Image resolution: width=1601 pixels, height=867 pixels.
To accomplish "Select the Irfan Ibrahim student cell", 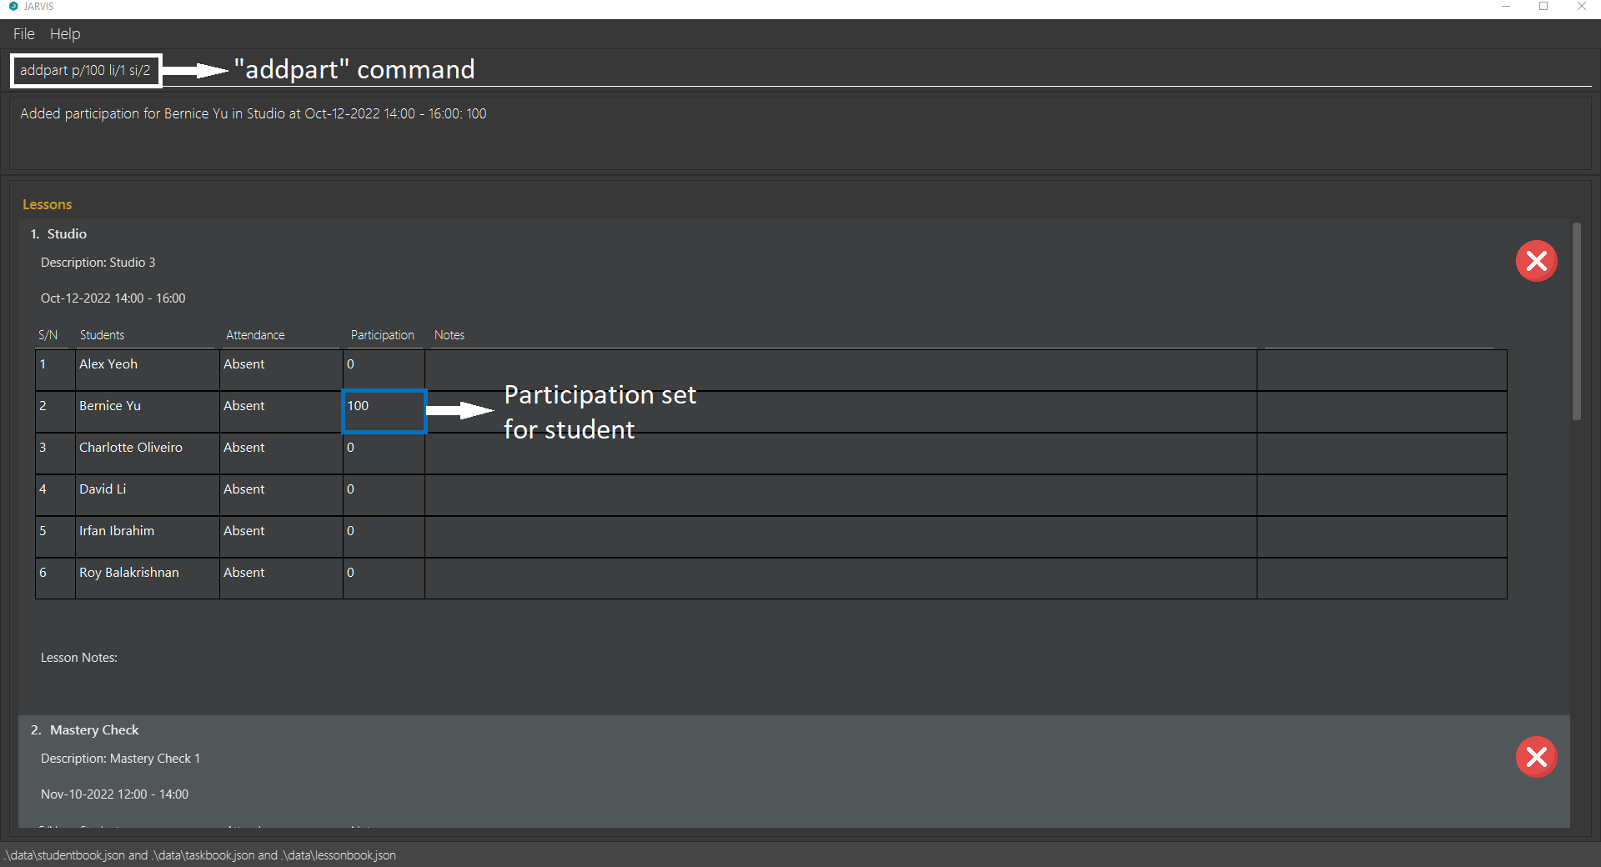I will tap(148, 537).
